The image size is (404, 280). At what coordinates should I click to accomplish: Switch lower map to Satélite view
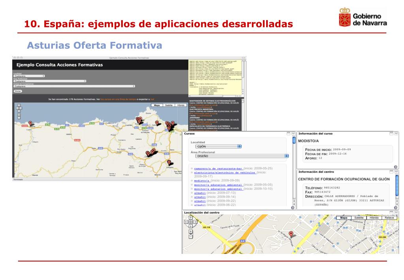pyautogui.click(x=359, y=218)
